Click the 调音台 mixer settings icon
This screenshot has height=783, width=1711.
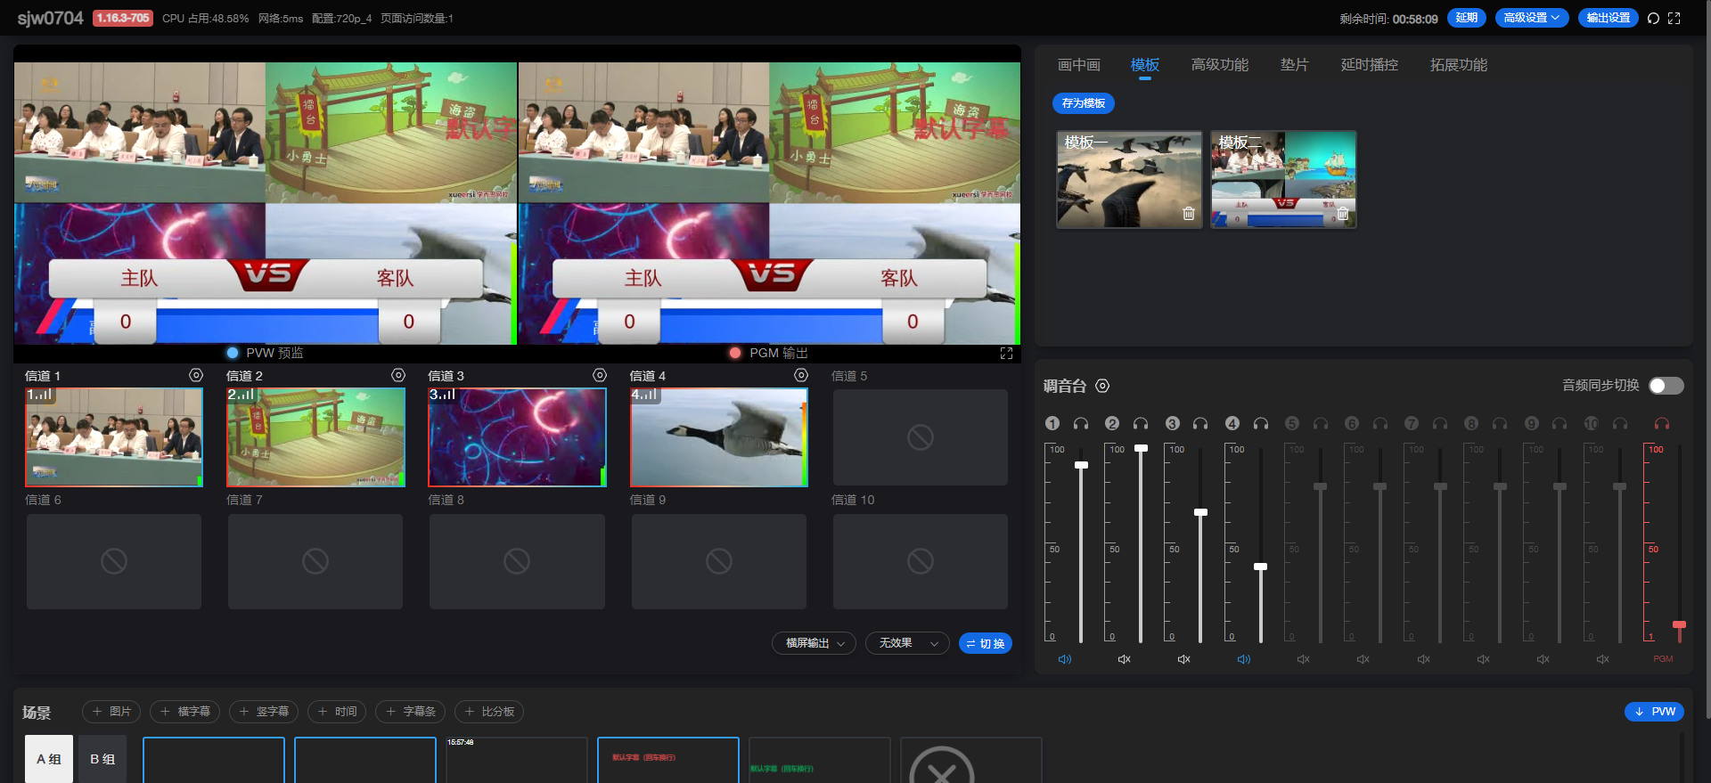tap(1102, 386)
